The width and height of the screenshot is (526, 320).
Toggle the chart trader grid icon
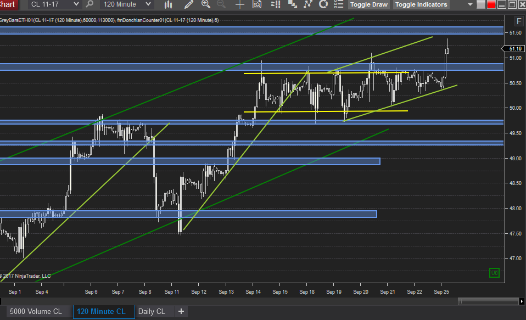[276, 4]
